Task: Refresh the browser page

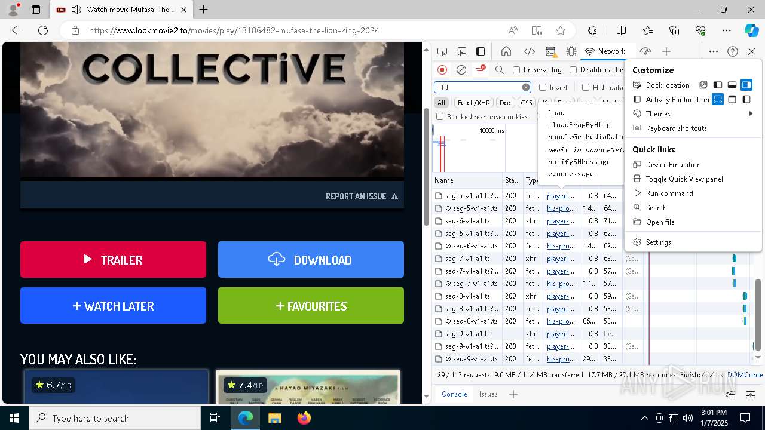Action: (43, 30)
